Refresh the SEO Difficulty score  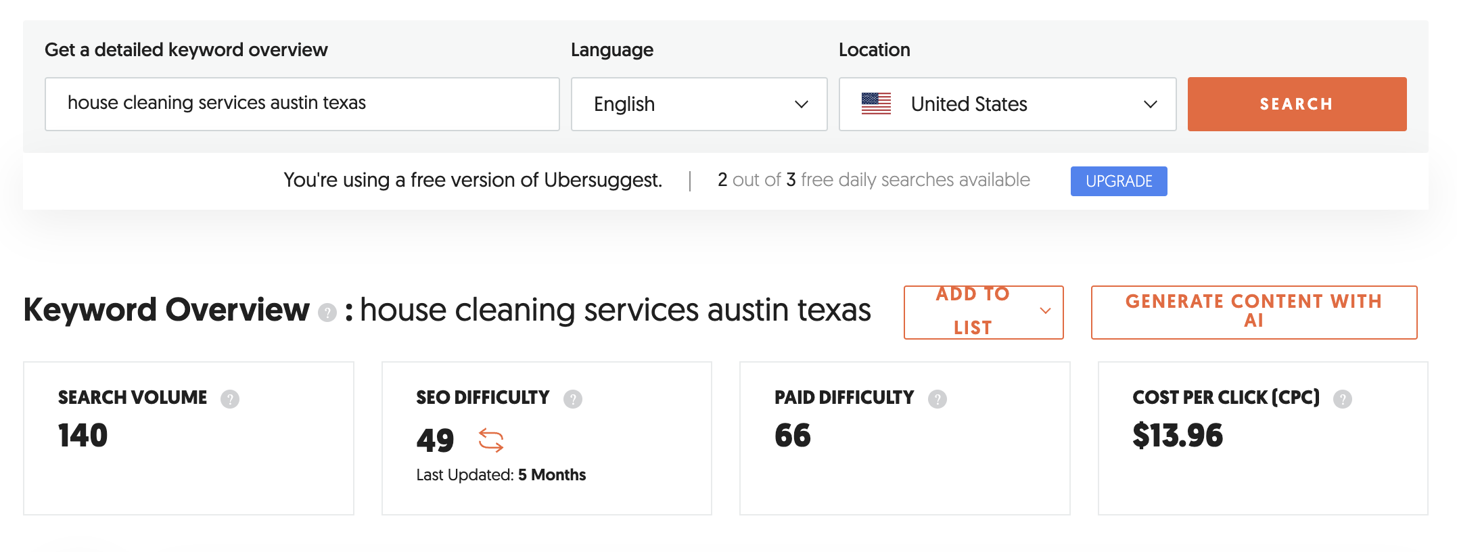(491, 440)
